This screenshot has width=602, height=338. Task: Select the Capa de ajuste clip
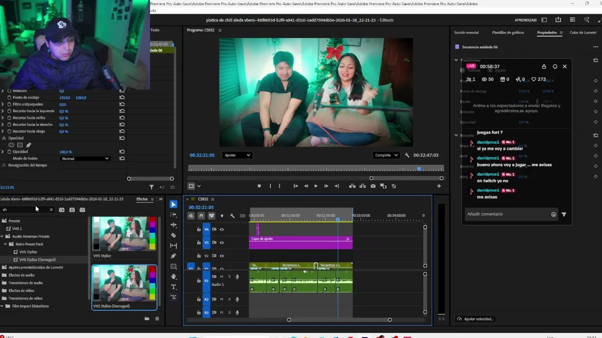[301, 243]
